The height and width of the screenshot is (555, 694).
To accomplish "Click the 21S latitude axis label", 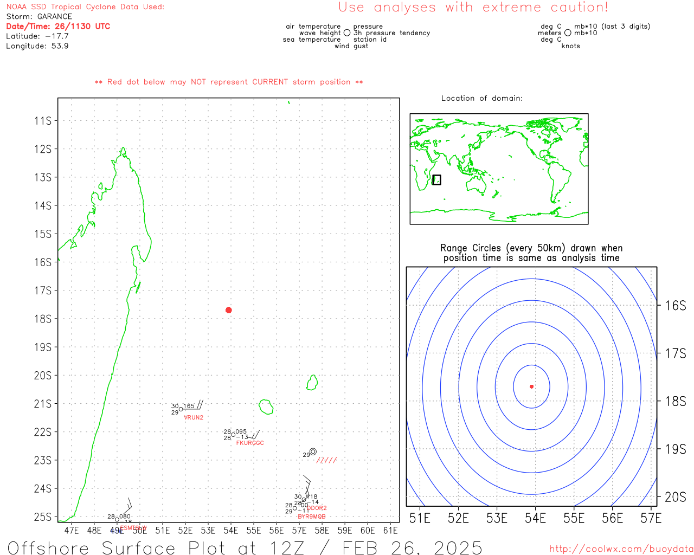I will (43, 404).
